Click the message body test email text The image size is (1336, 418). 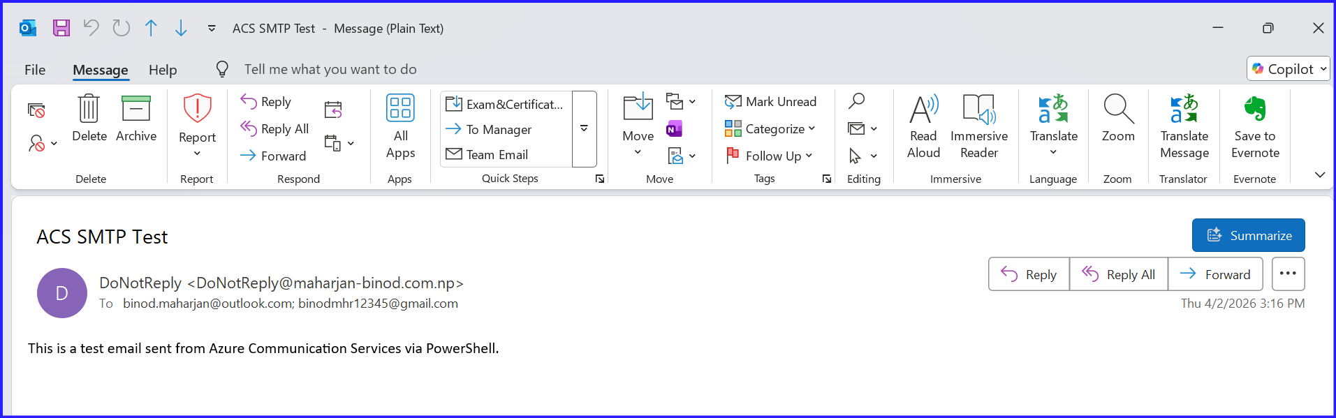(263, 348)
